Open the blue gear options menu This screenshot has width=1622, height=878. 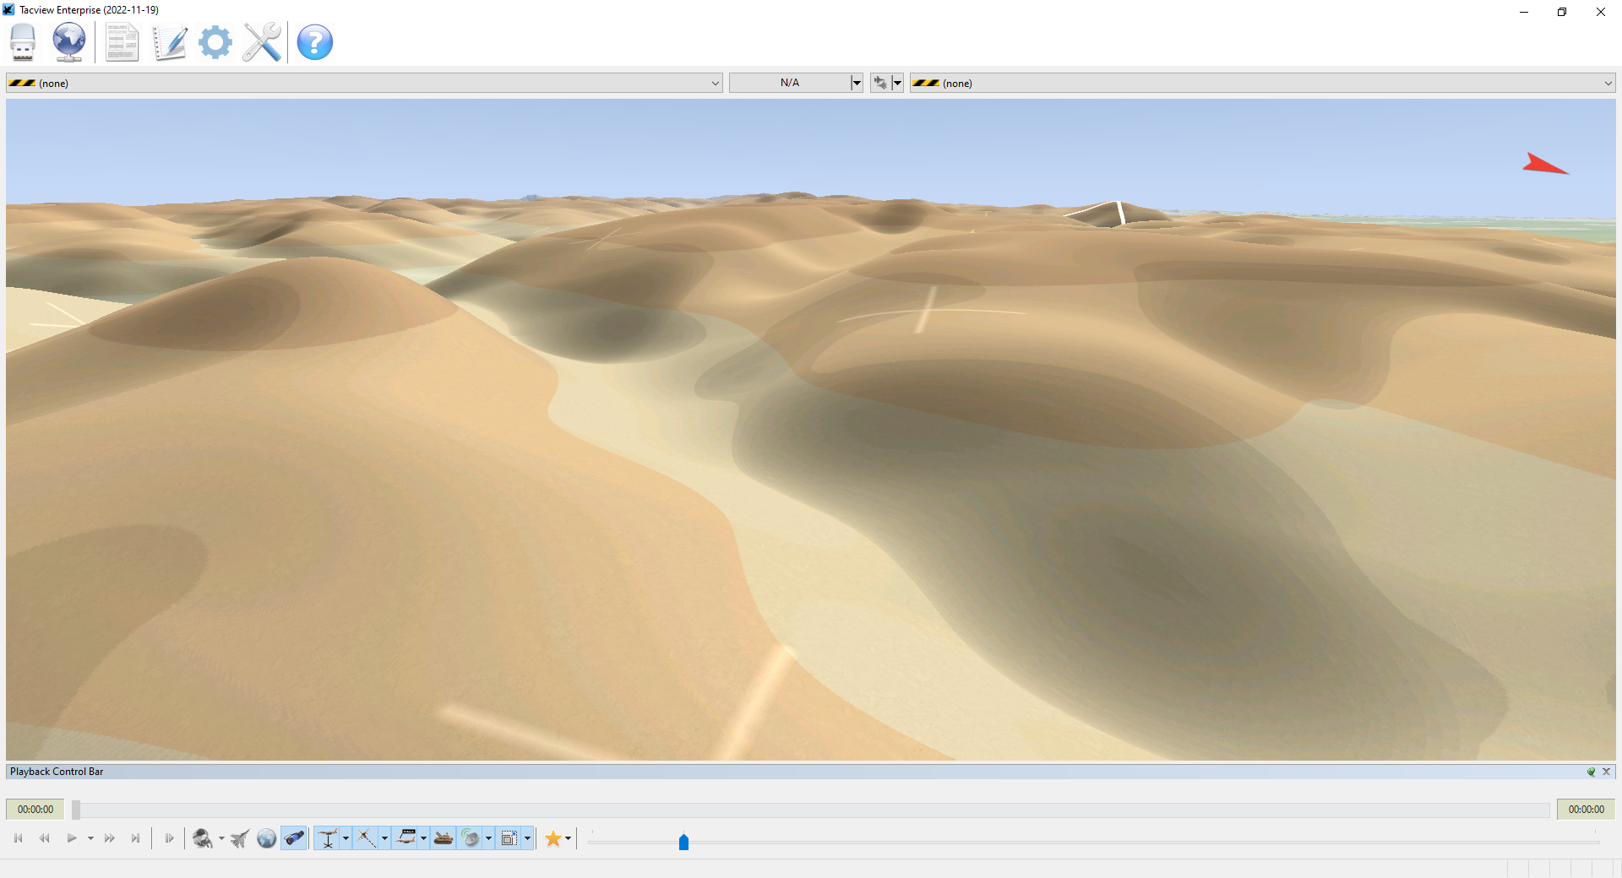pyautogui.click(x=215, y=42)
